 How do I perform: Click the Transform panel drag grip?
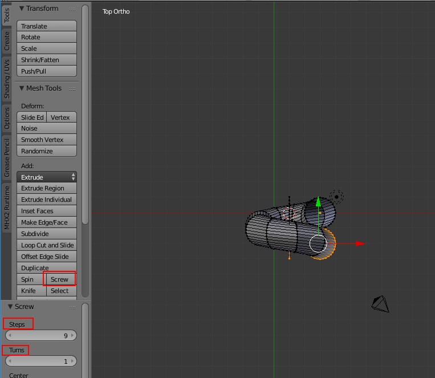tap(72, 9)
